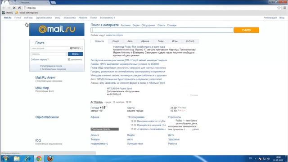
Task: Open the Одноклассники sidebar link
Action: point(47,117)
